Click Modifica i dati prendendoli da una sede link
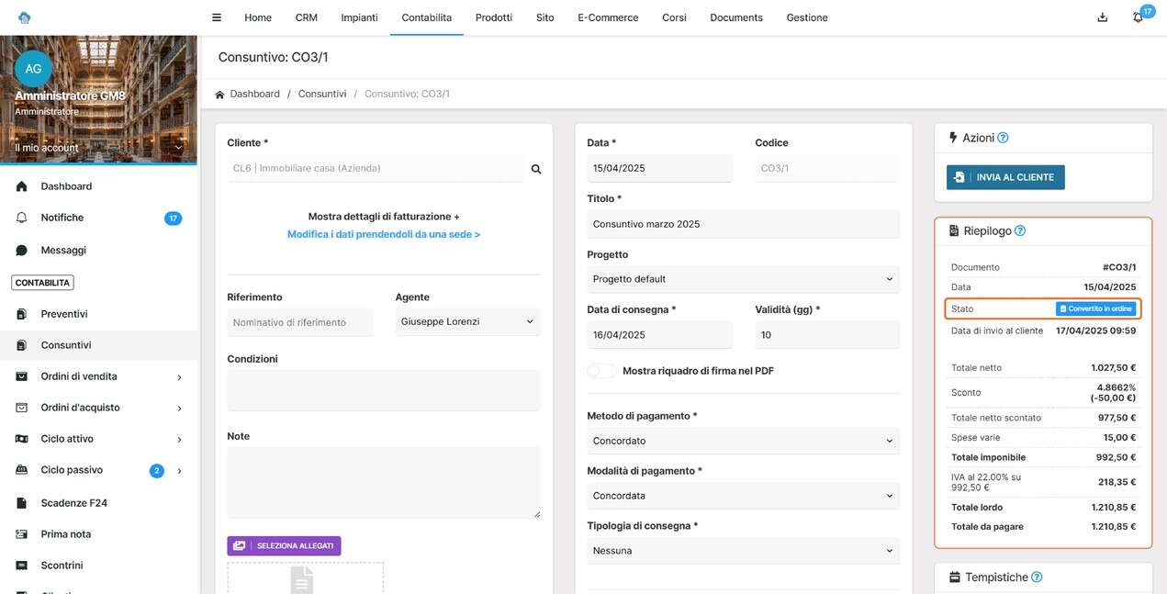The height and width of the screenshot is (594, 1167). (384, 235)
